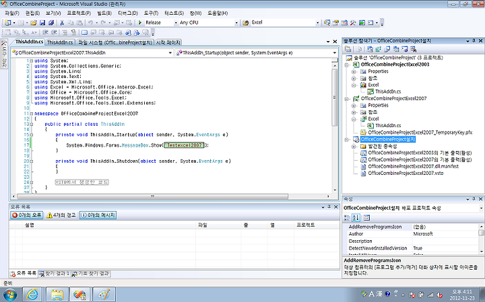Open the Toolbox hammer-wrench icon
This screenshot has width=485, height=302.
(x=353, y=23)
